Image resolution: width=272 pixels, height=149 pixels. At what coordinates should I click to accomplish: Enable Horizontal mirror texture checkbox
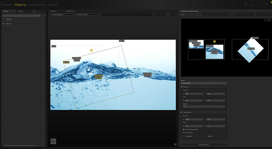point(184,136)
